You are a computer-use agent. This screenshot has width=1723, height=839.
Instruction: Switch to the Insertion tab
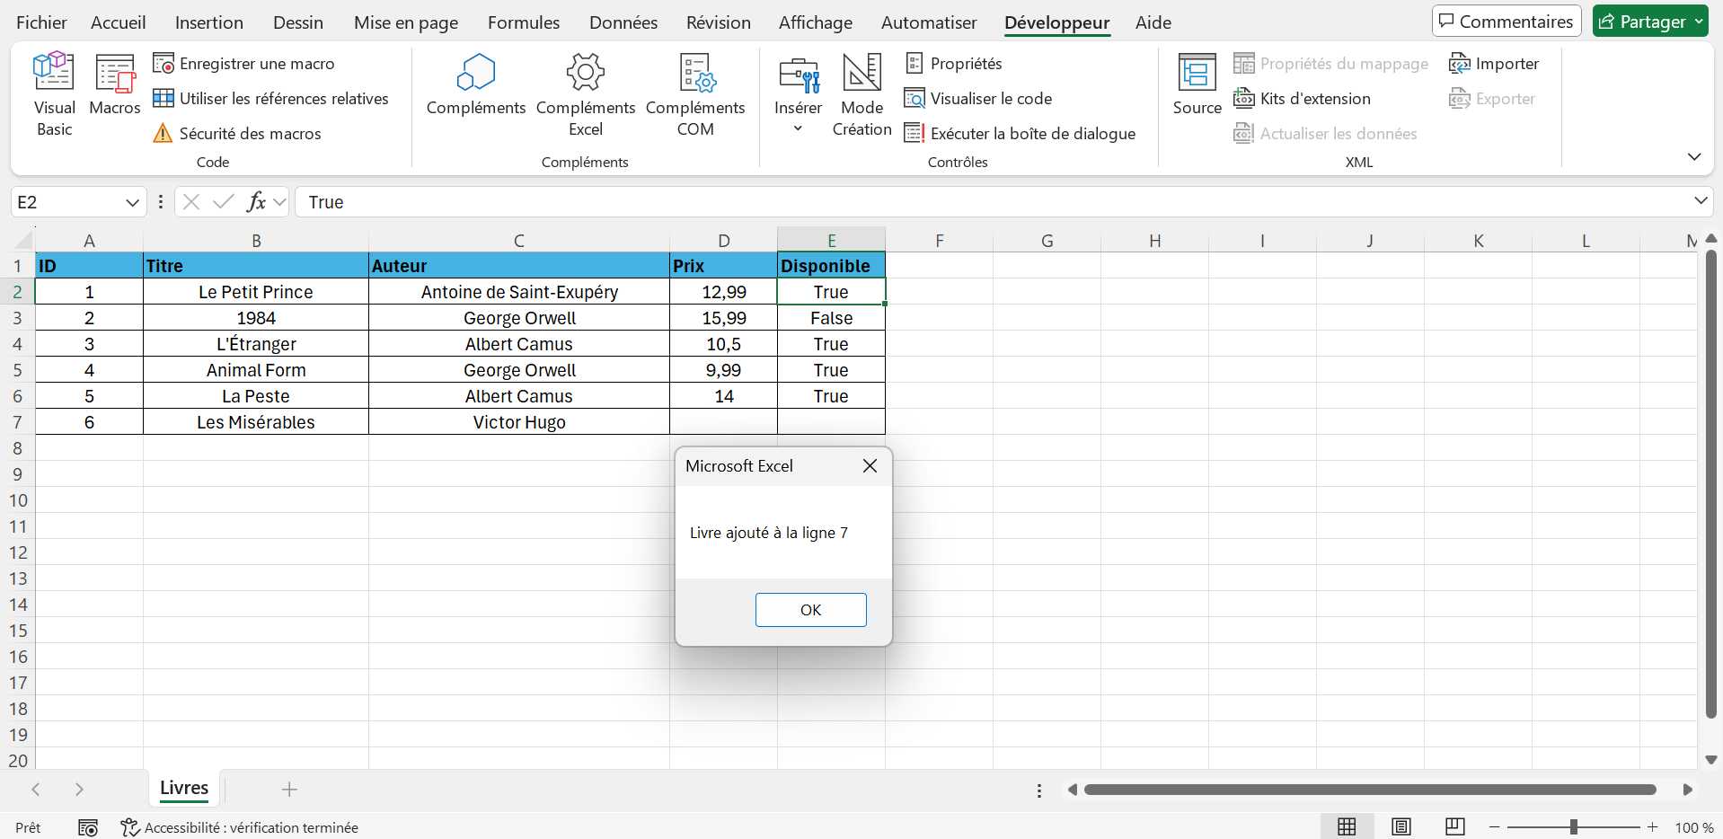pyautogui.click(x=208, y=22)
